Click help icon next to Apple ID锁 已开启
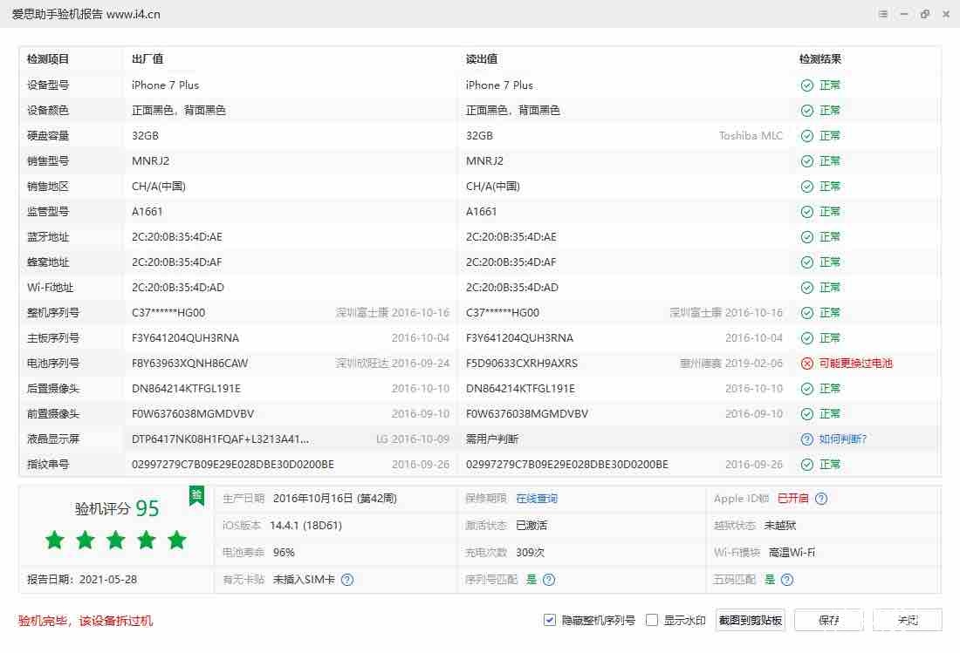The height and width of the screenshot is (653, 960). tap(821, 499)
